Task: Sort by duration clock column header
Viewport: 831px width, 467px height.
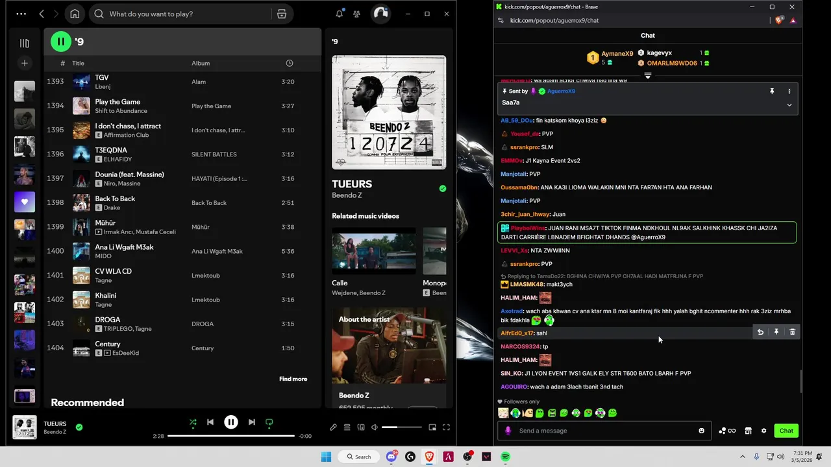Action: click(x=290, y=63)
